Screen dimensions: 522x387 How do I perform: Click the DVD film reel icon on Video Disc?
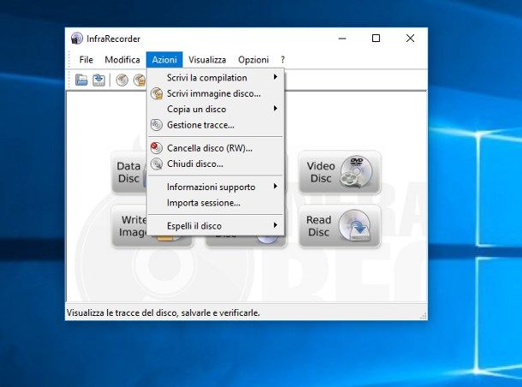[356, 172]
